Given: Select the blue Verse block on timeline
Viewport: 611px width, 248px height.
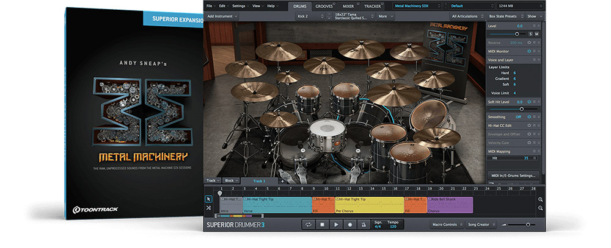Looking at the screenshot, I should (277, 205).
